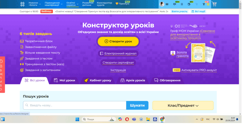Open Золота грамота link
Screen dimensions: 244x137
(x=182, y=54)
